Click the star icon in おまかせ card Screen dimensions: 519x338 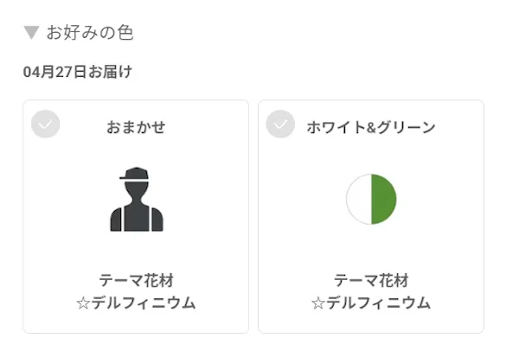pyautogui.click(x=83, y=303)
